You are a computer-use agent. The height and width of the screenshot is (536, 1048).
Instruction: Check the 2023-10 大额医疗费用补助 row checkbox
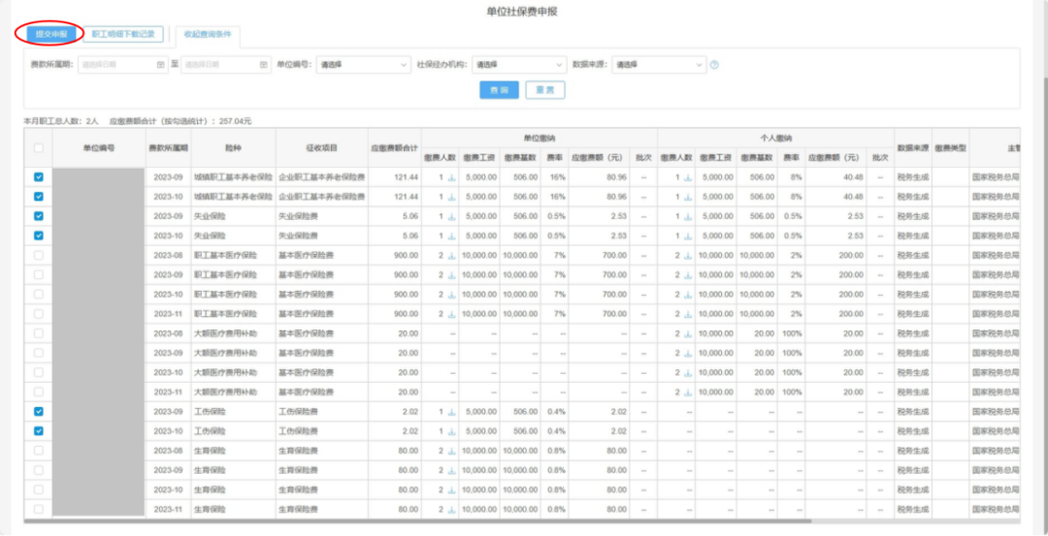(38, 372)
